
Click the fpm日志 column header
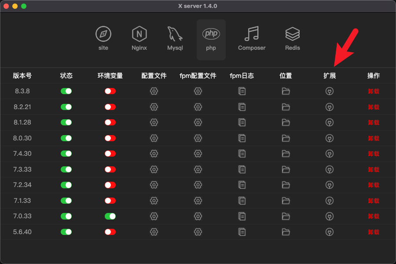[242, 76]
